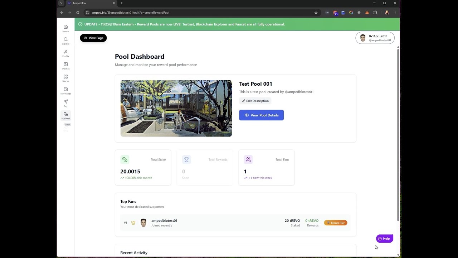Open a new browser tab with plus
The image size is (458, 258).
[122, 3]
